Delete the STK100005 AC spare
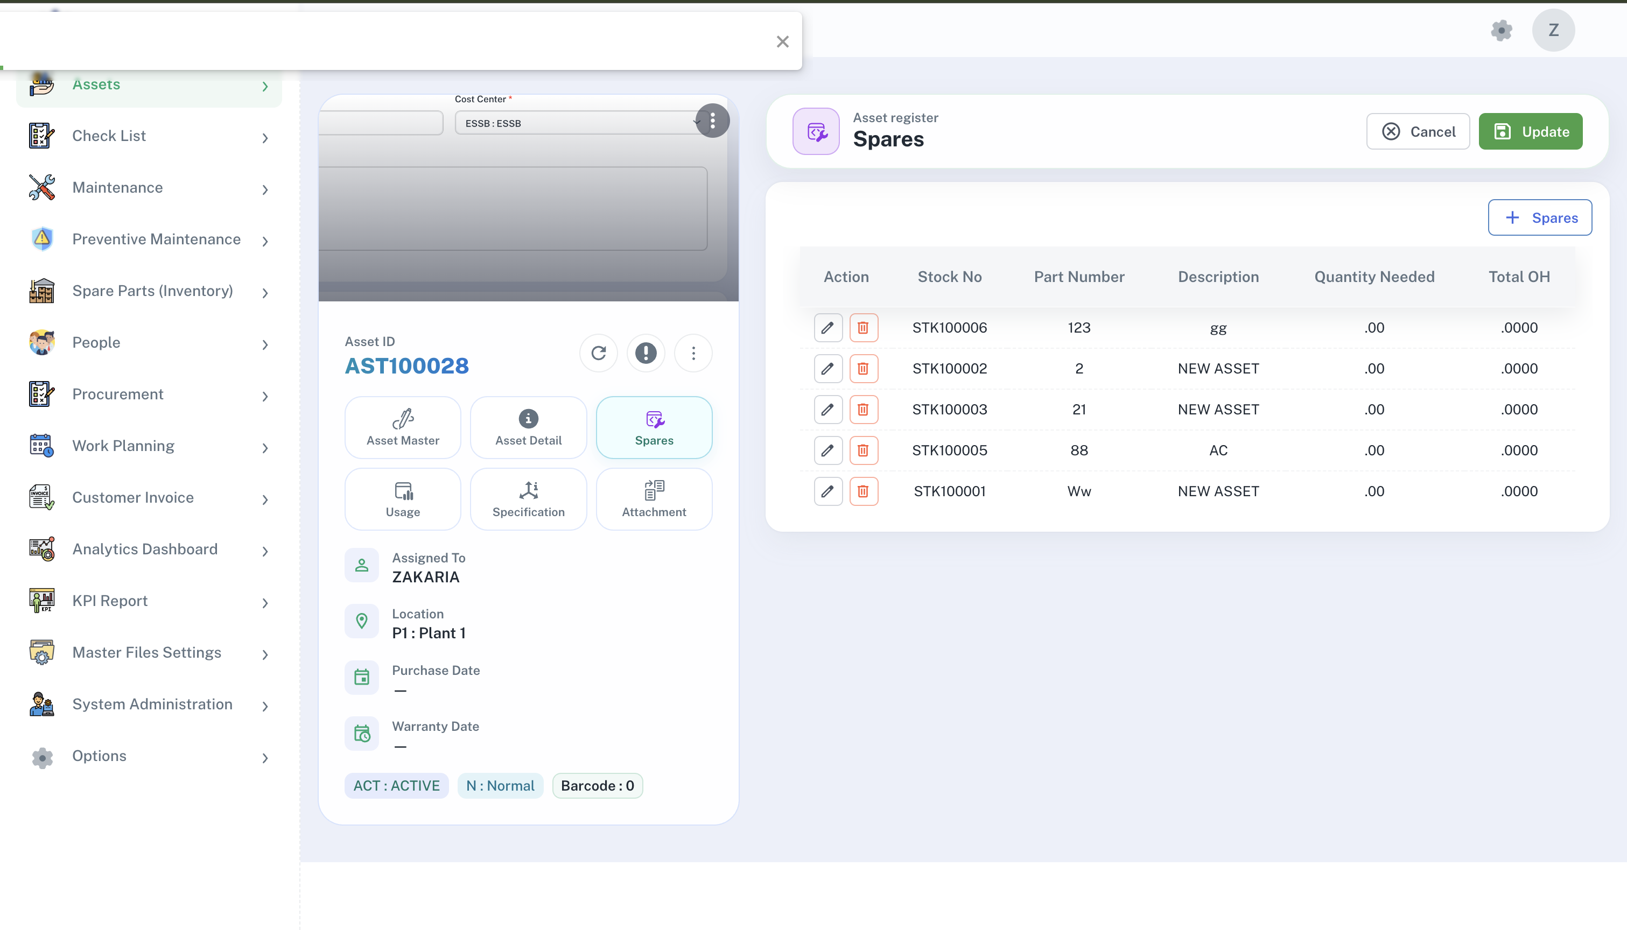 point(863,450)
